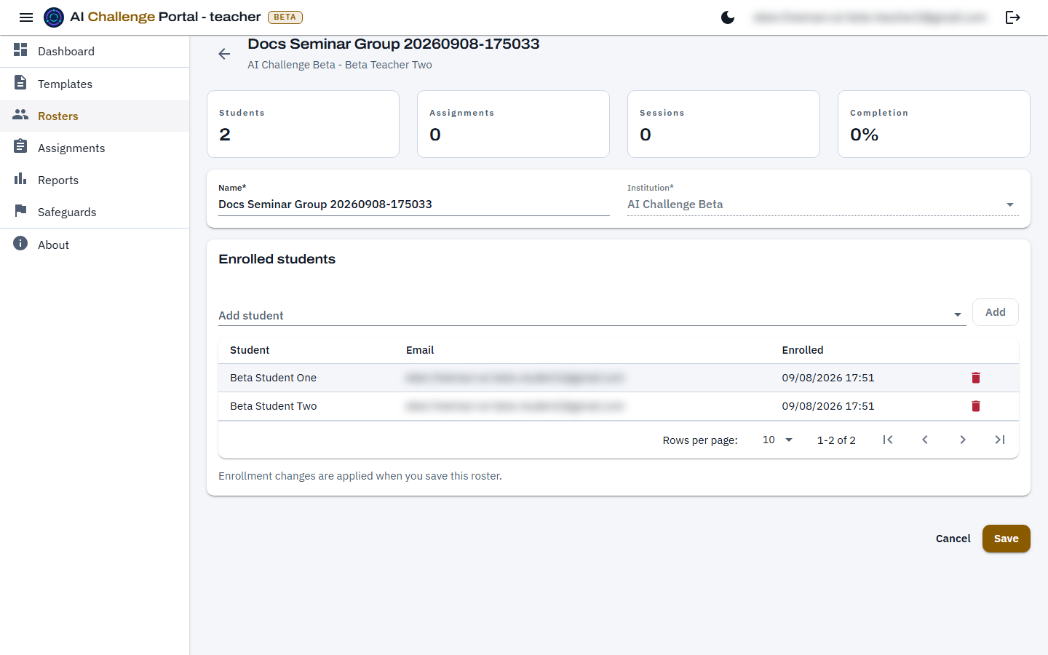Click the Templates document icon

pos(20,82)
